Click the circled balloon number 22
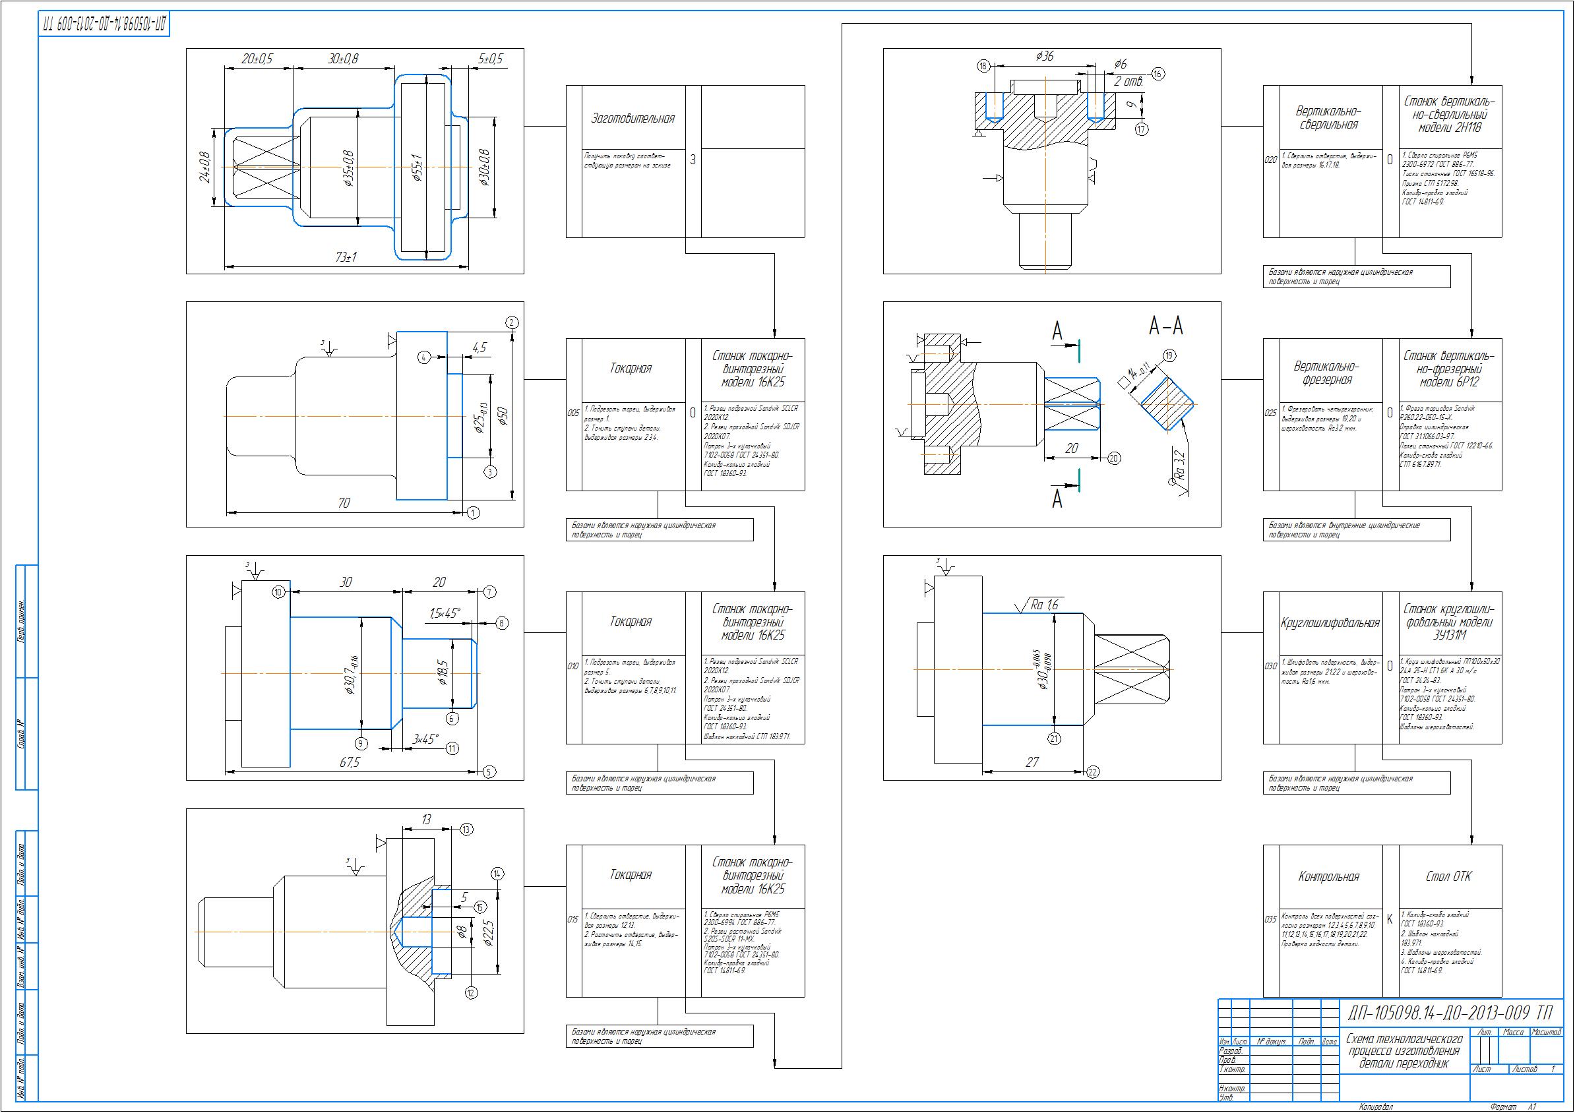 pyautogui.click(x=1093, y=771)
